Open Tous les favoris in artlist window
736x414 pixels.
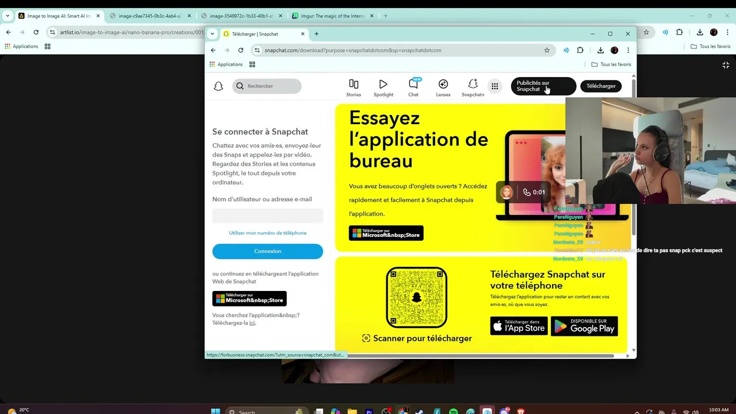[711, 47]
